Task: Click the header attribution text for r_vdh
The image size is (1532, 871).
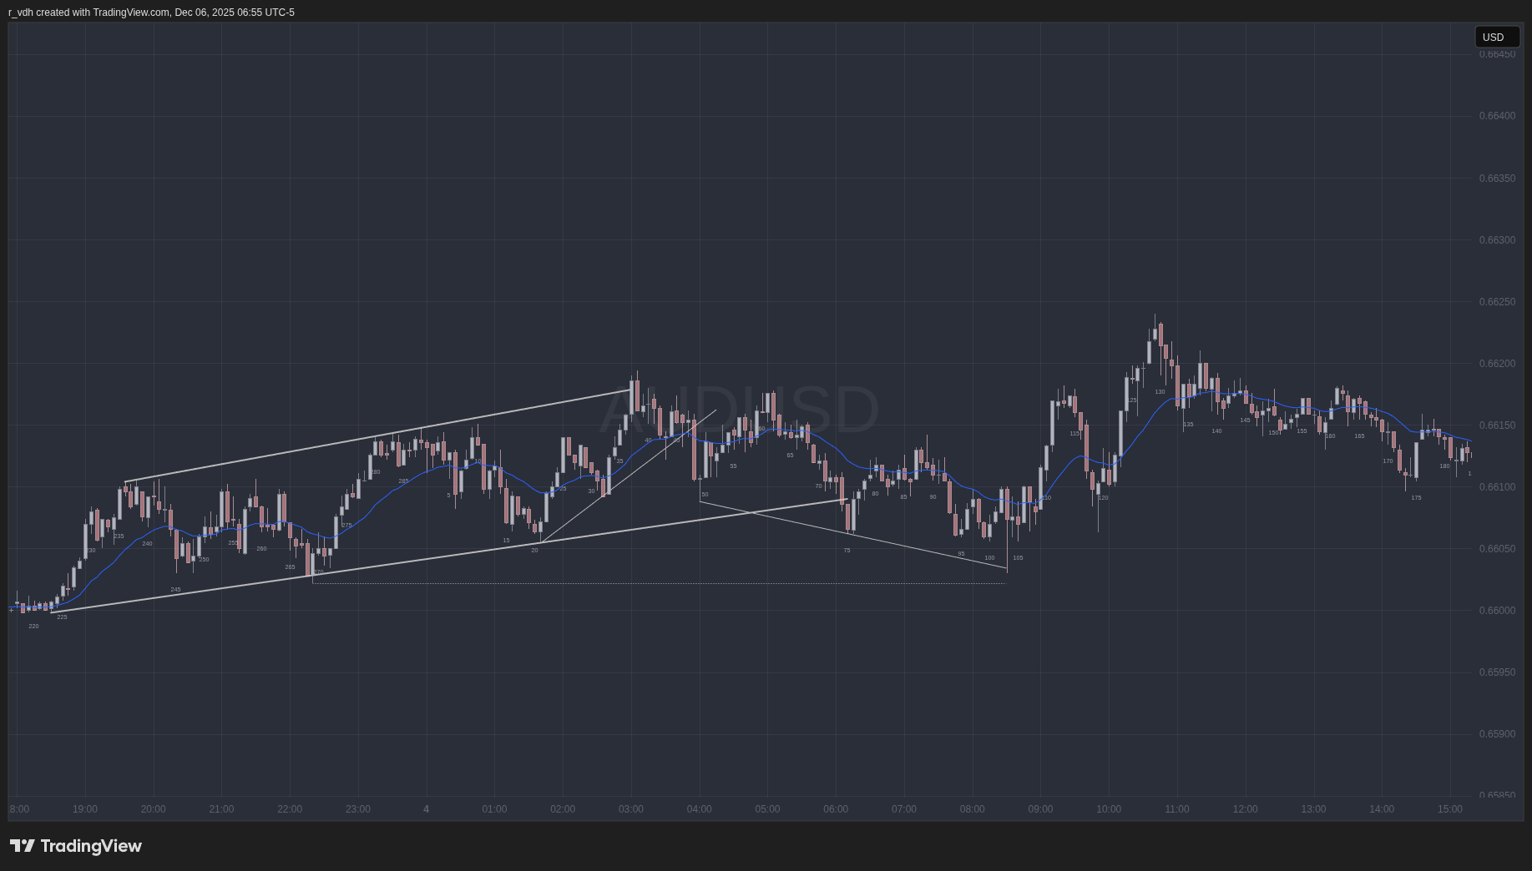Action: click(x=151, y=13)
